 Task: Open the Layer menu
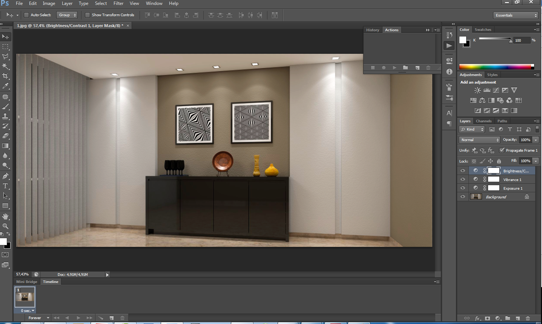coord(67,3)
